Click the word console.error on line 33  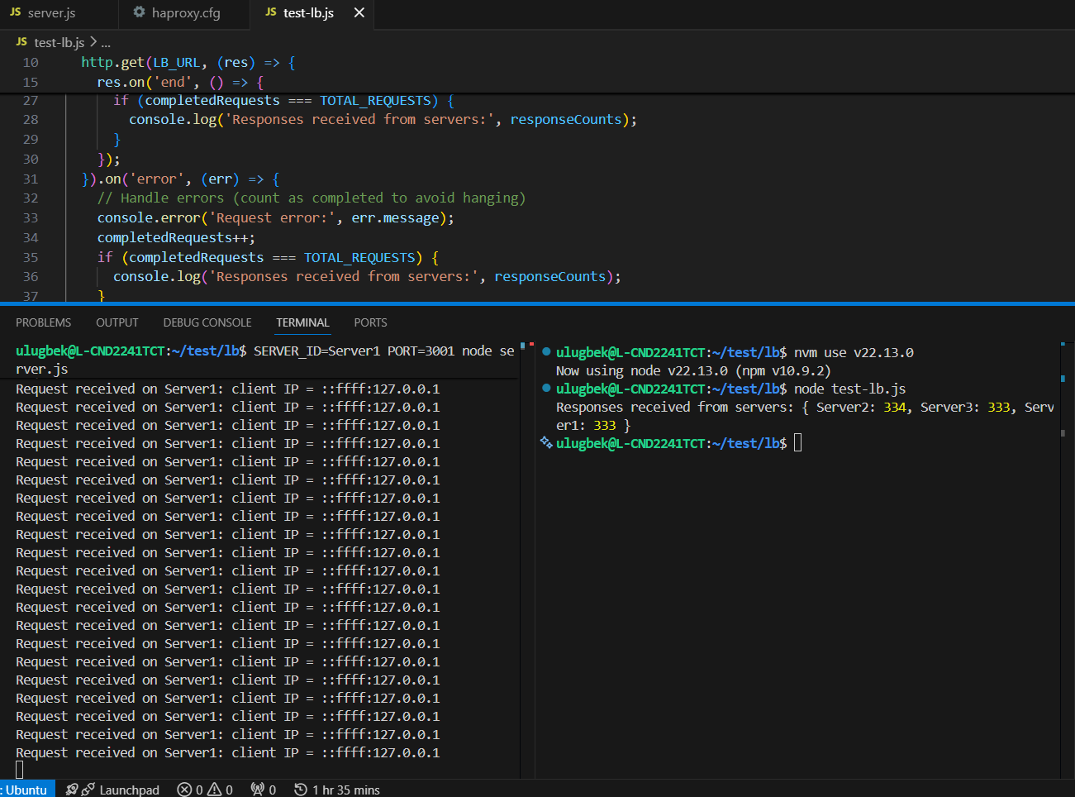pyautogui.click(x=149, y=217)
